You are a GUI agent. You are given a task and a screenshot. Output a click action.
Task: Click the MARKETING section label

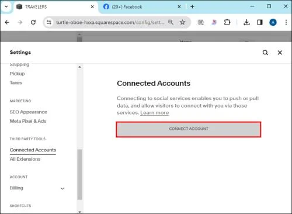click(x=20, y=101)
